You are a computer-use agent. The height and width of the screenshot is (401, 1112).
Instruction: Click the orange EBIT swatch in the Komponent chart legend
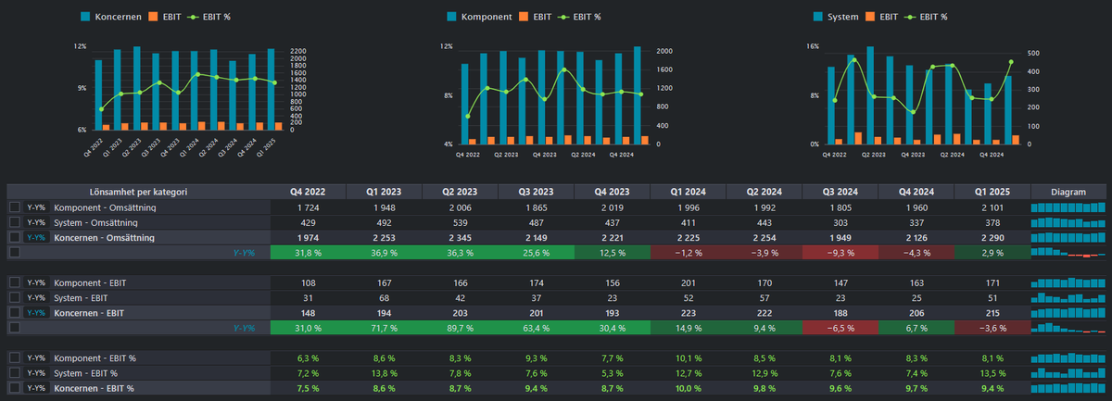click(x=523, y=17)
